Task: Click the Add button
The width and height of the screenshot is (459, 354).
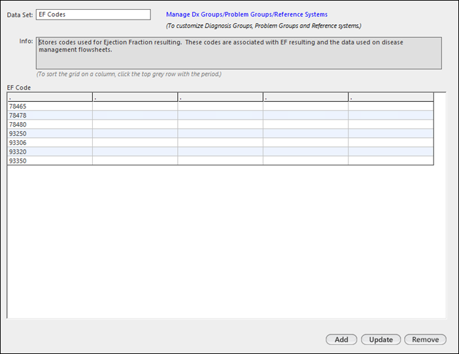Action: [x=341, y=340]
